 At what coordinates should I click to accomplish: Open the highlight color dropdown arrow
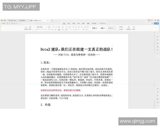pos(57,29)
